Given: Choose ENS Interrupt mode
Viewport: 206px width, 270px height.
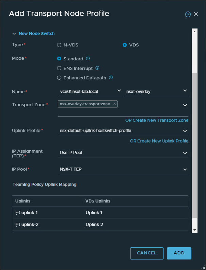Looking at the screenshot, I should (x=59, y=68).
